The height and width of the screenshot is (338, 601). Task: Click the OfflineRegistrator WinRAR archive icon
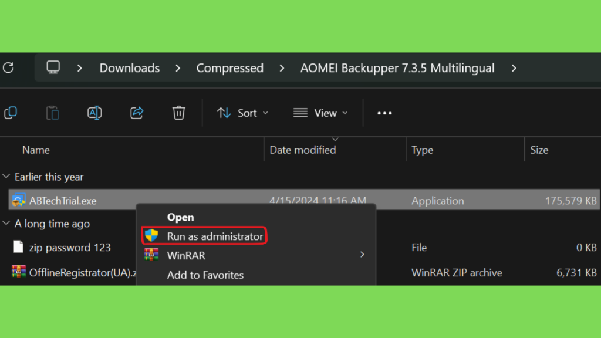pyautogui.click(x=18, y=272)
